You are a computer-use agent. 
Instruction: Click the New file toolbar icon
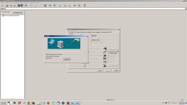click(x=3, y=6)
